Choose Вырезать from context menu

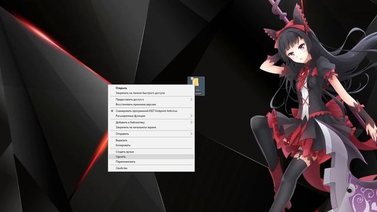[x=151, y=140]
